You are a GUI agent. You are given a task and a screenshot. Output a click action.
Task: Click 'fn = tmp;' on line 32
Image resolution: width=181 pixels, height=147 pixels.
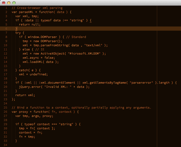point(27,137)
